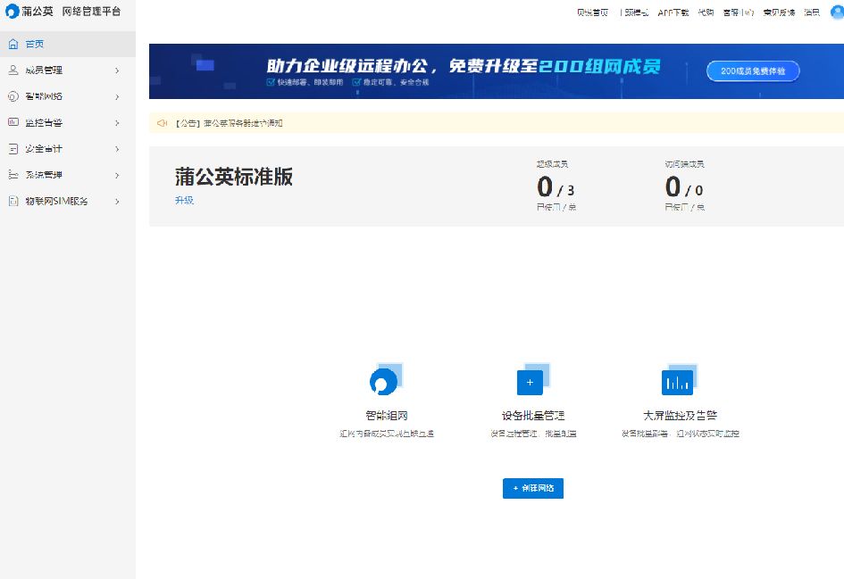Open 智能网络 menu item
The height and width of the screenshot is (579, 844).
pyautogui.click(x=68, y=96)
